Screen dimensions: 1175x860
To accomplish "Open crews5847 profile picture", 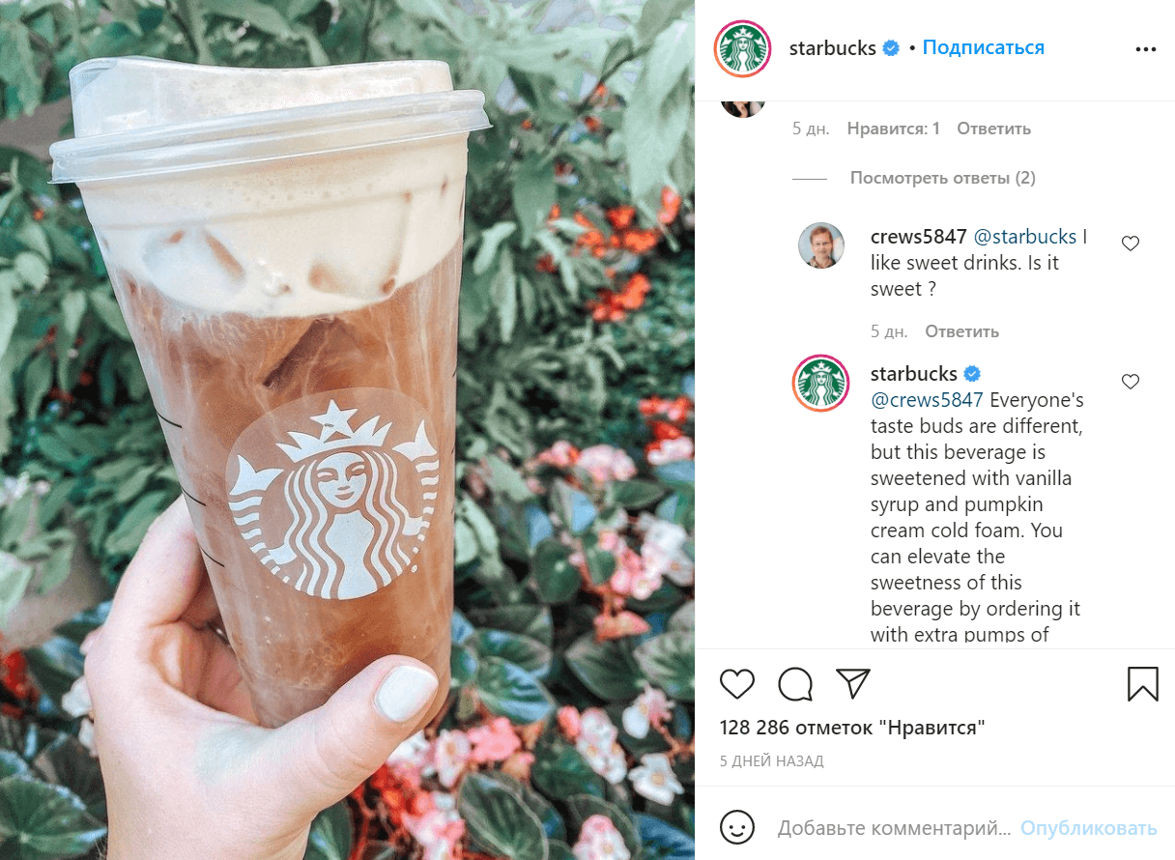I will point(821,245).
